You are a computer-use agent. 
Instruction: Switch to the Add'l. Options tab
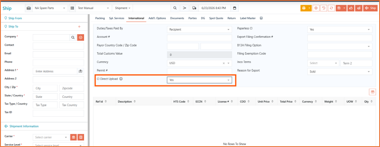pos(157,18)
